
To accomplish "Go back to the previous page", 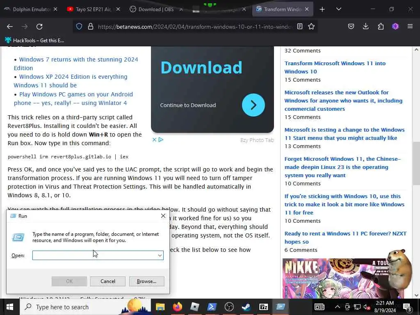I will pyautogui.click(x=10, y=27).
